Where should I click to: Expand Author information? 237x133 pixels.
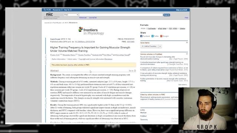(x=59, y=59)
